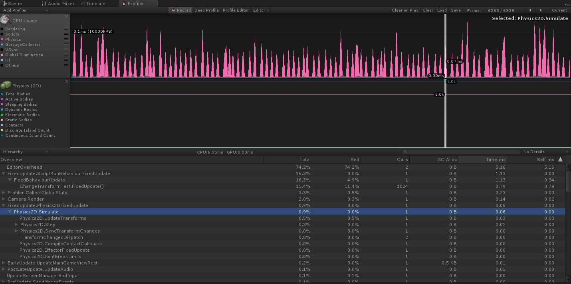This screenshot has height=284, width=571.
Task: Close the Physics (2D) profiler module
Action: (67, 81)
